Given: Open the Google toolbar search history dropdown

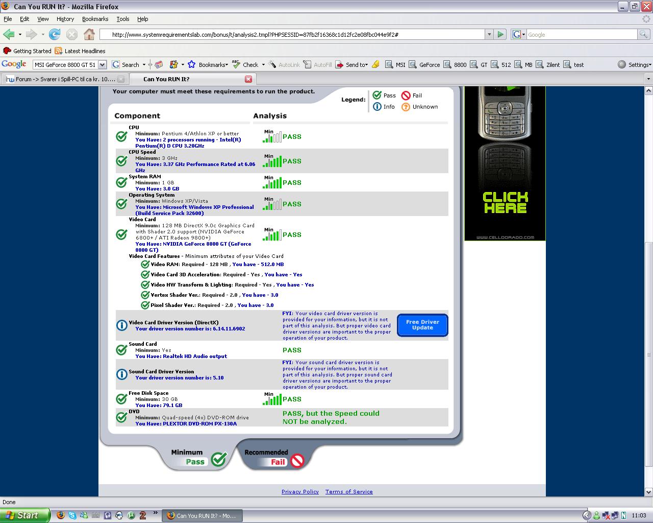Looking at the screenshot, I should click(x=103, y=65).
